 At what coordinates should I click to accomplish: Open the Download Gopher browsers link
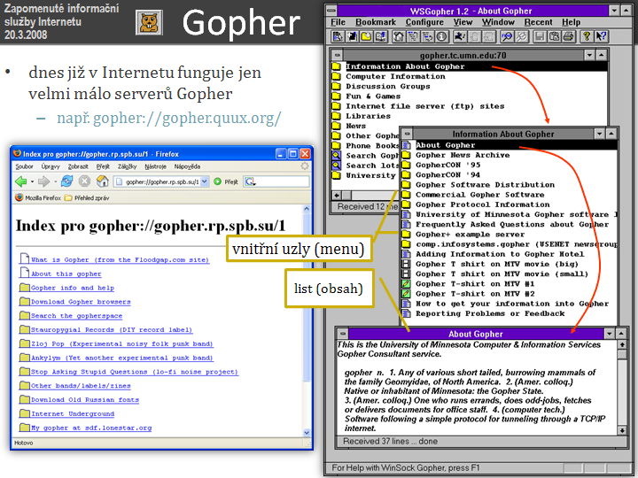pyautogui.click(x=81, y=302)
